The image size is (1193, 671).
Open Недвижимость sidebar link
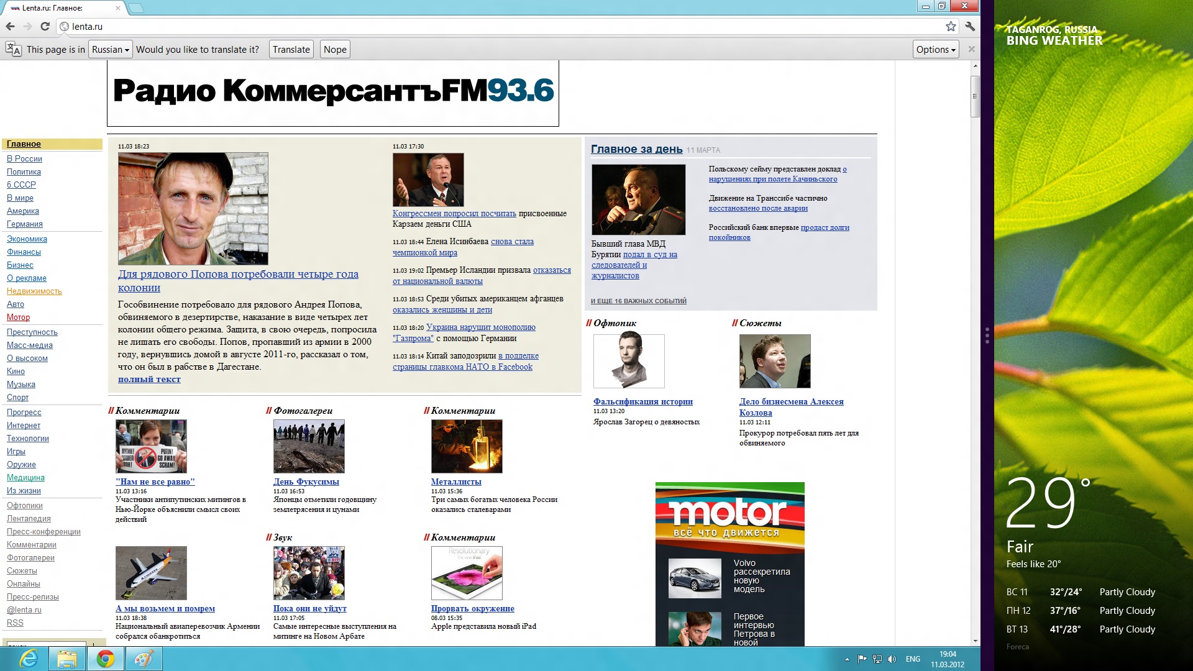click(x=34, y=291)
